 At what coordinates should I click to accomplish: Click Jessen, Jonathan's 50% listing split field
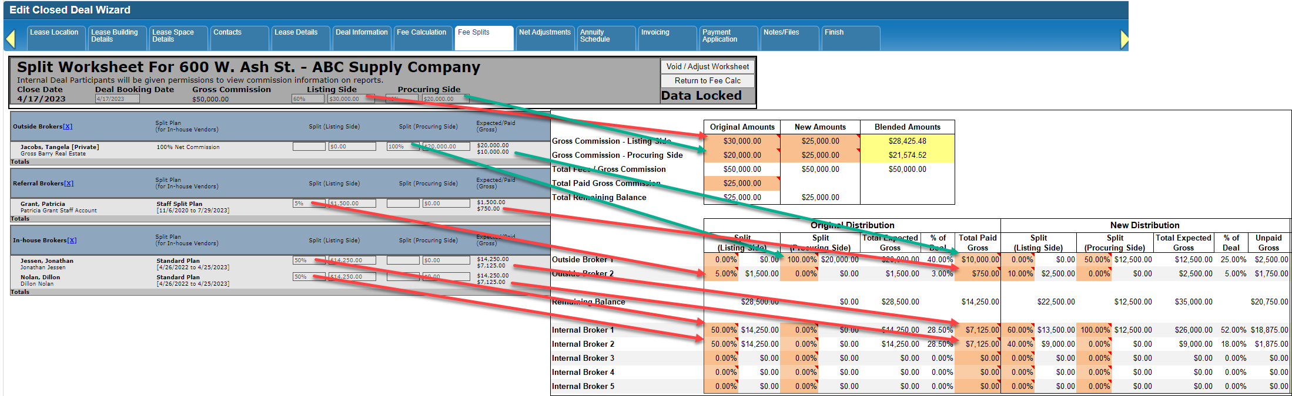(x=308, y=260)
